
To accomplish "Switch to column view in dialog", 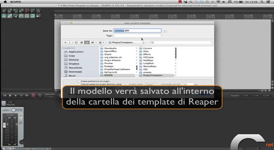I will tap(87, 42).
